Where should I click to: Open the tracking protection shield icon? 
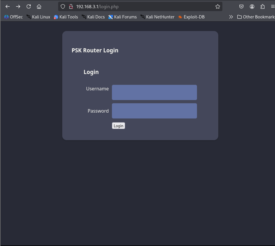pos(63,6)
